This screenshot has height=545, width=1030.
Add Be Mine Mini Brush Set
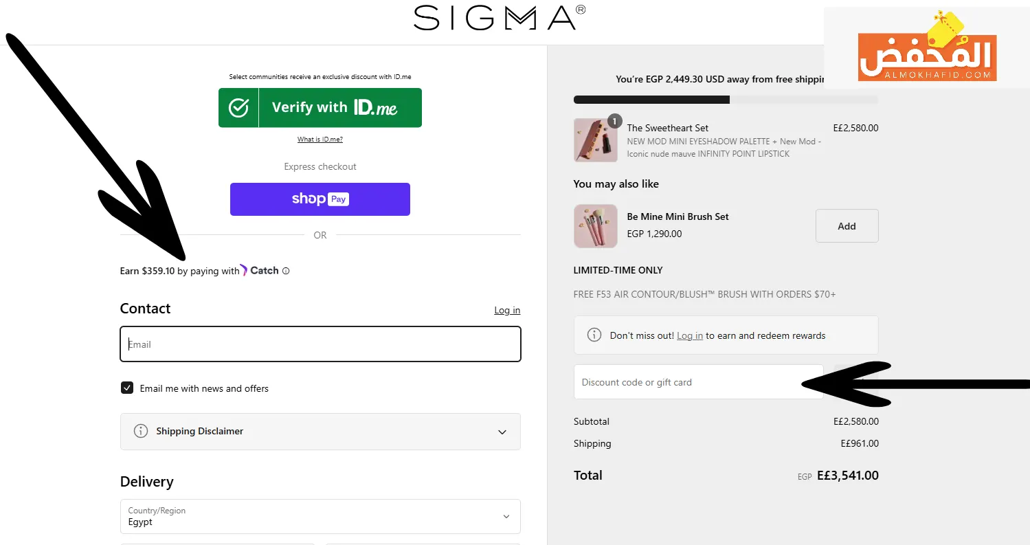[847, 226]
